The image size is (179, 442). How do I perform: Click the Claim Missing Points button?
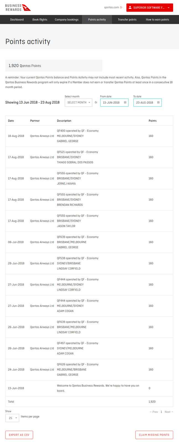pos(154,435)
